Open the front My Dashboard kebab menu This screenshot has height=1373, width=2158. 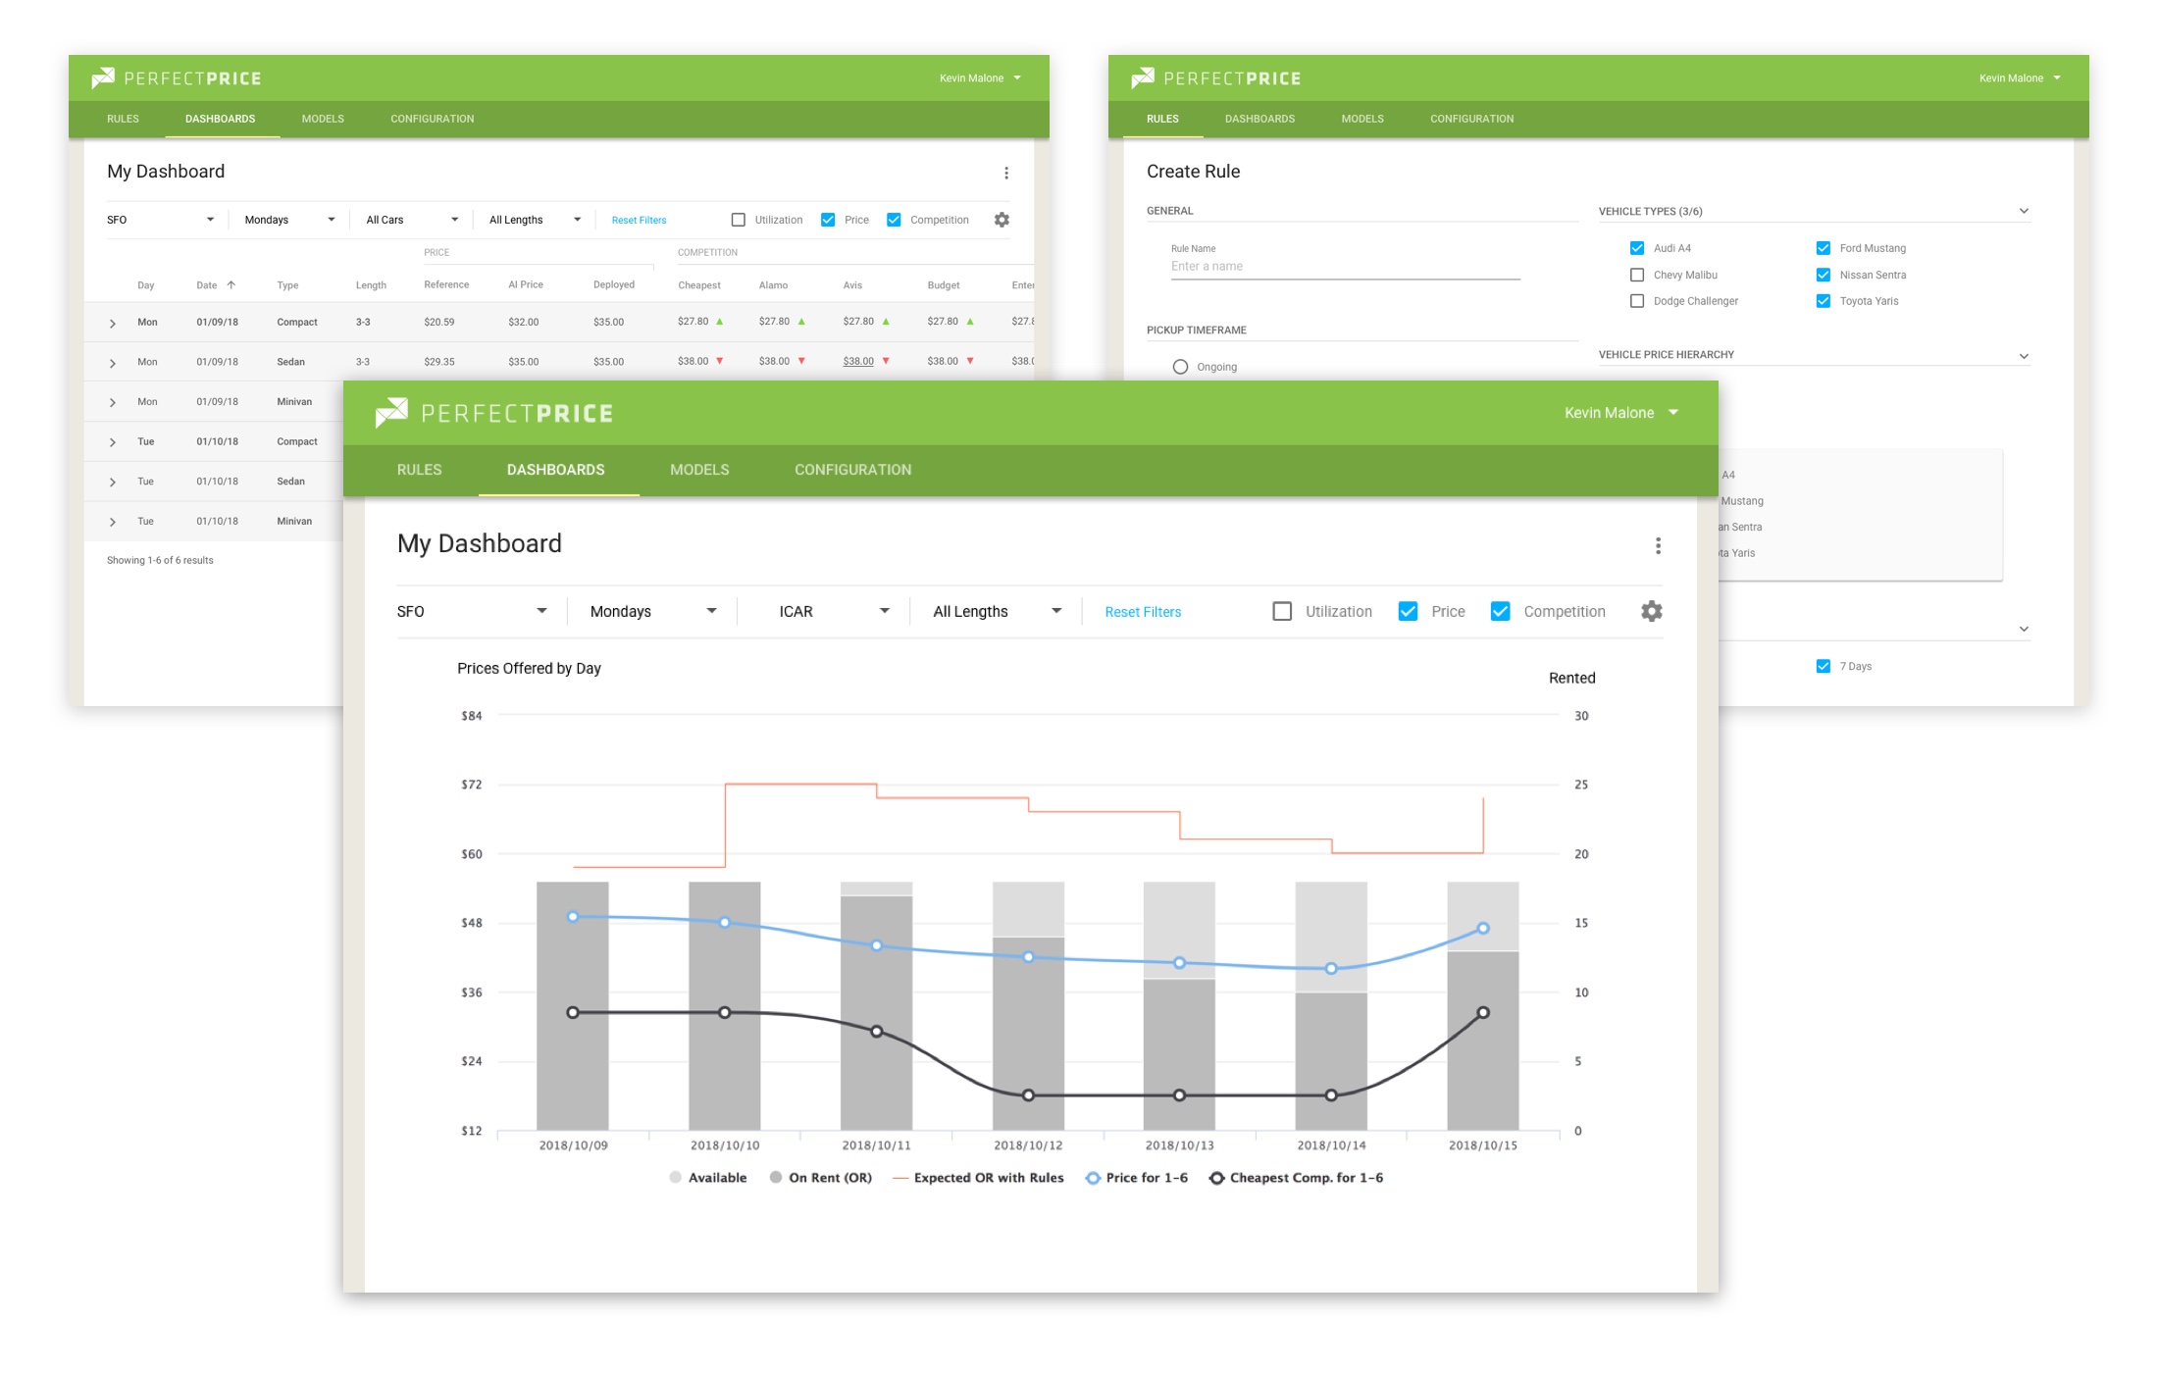1658,545
